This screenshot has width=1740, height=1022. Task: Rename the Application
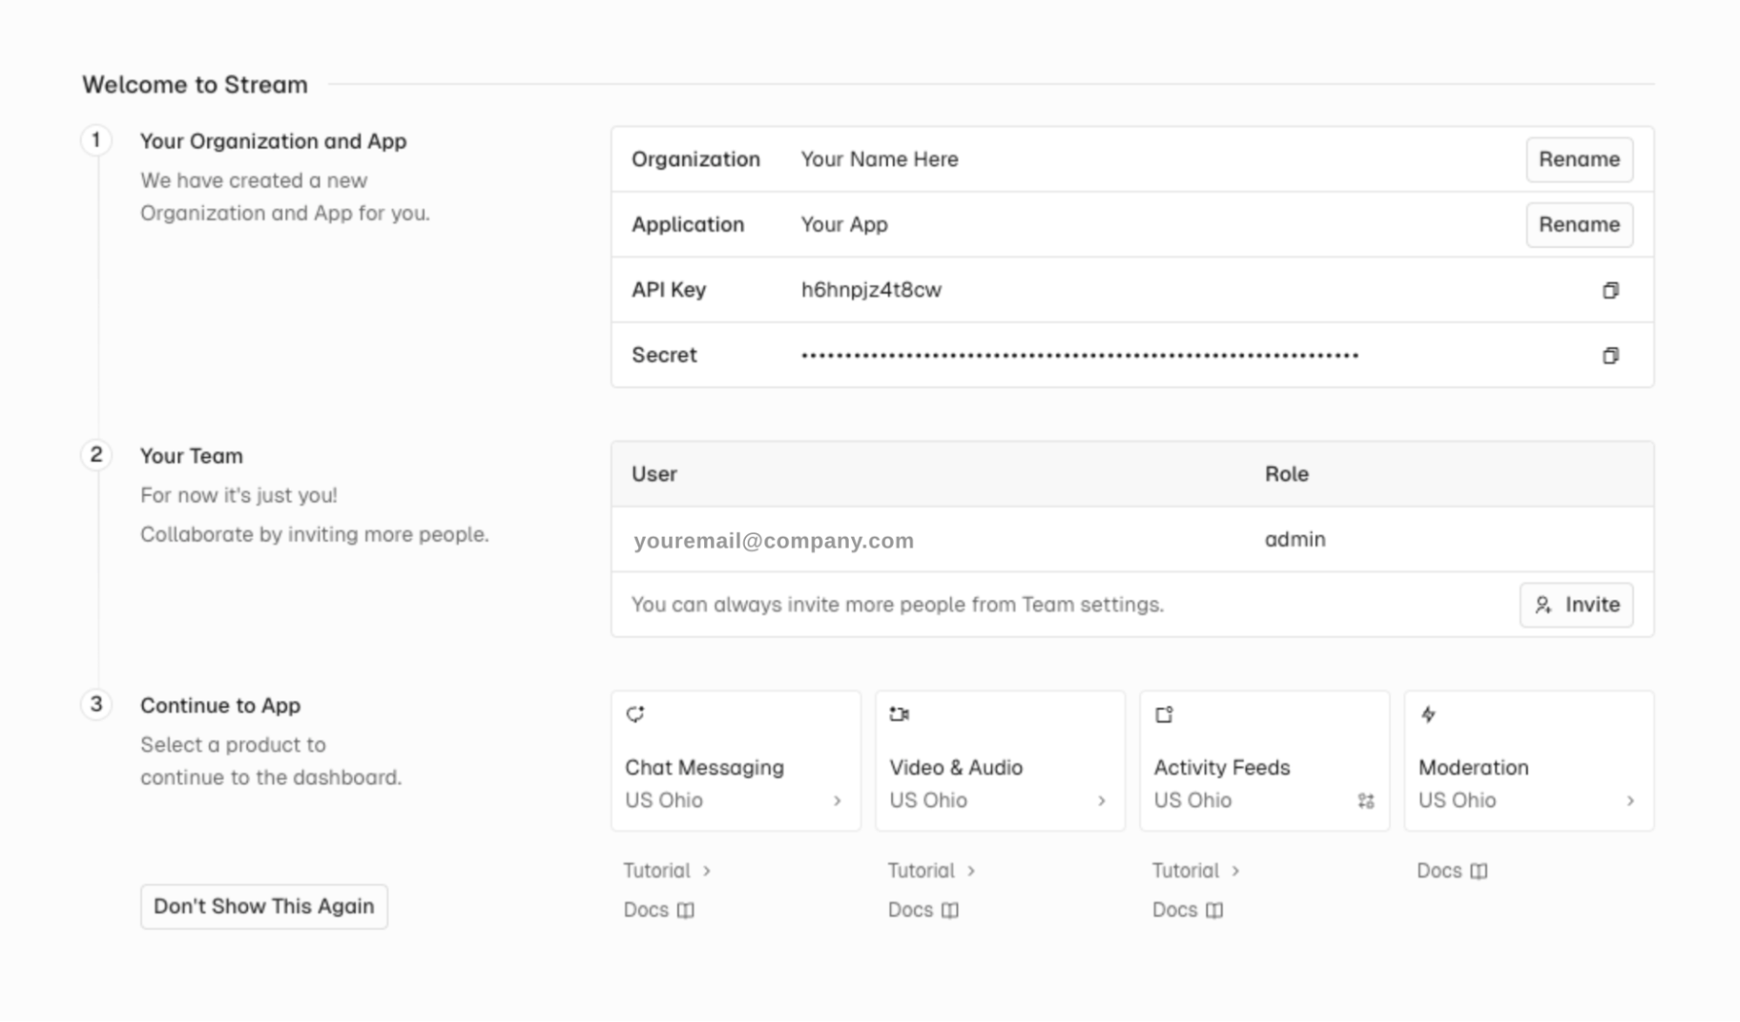pyautogui.click(x=1579, y=225)
